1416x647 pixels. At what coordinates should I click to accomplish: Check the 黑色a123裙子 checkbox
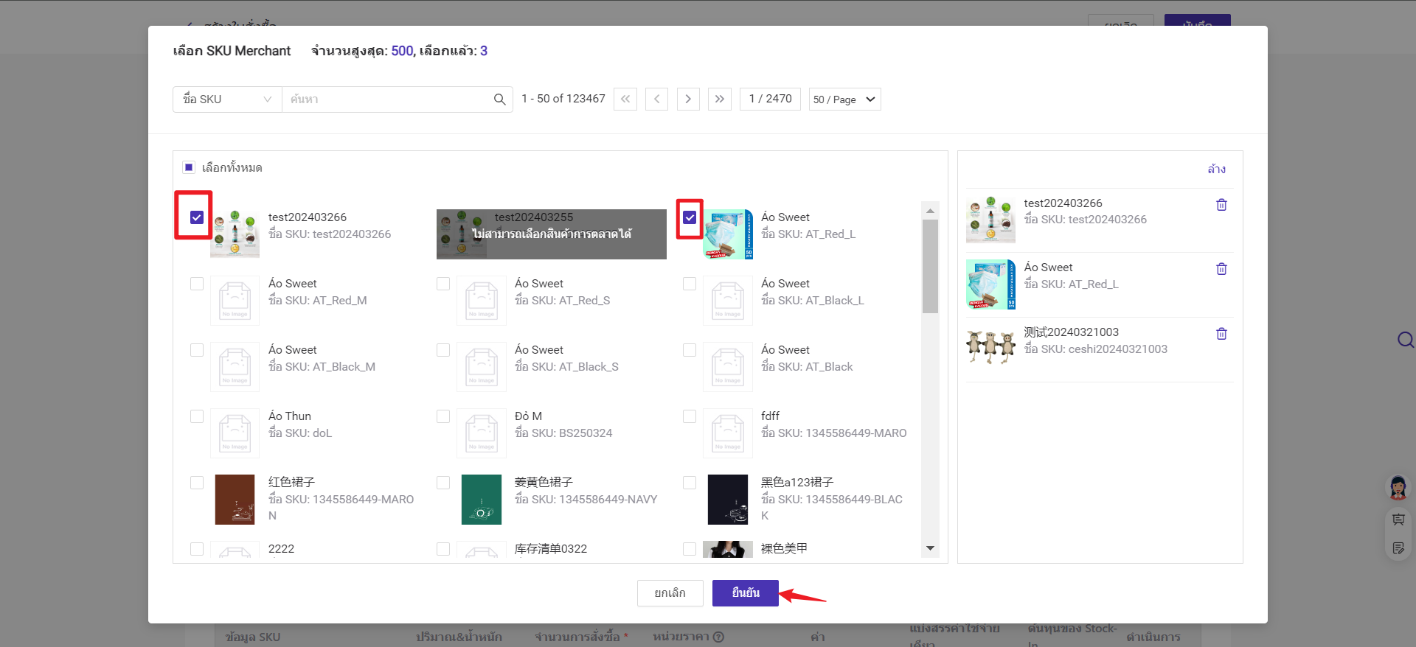(690, 483)
